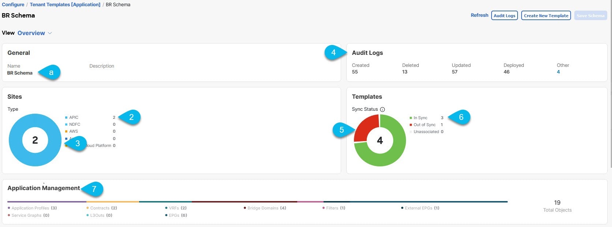Click the dark red Bridge Domains bar segment
The width and height of the screenshot is (612, 227).
click(x=245, y=202)
